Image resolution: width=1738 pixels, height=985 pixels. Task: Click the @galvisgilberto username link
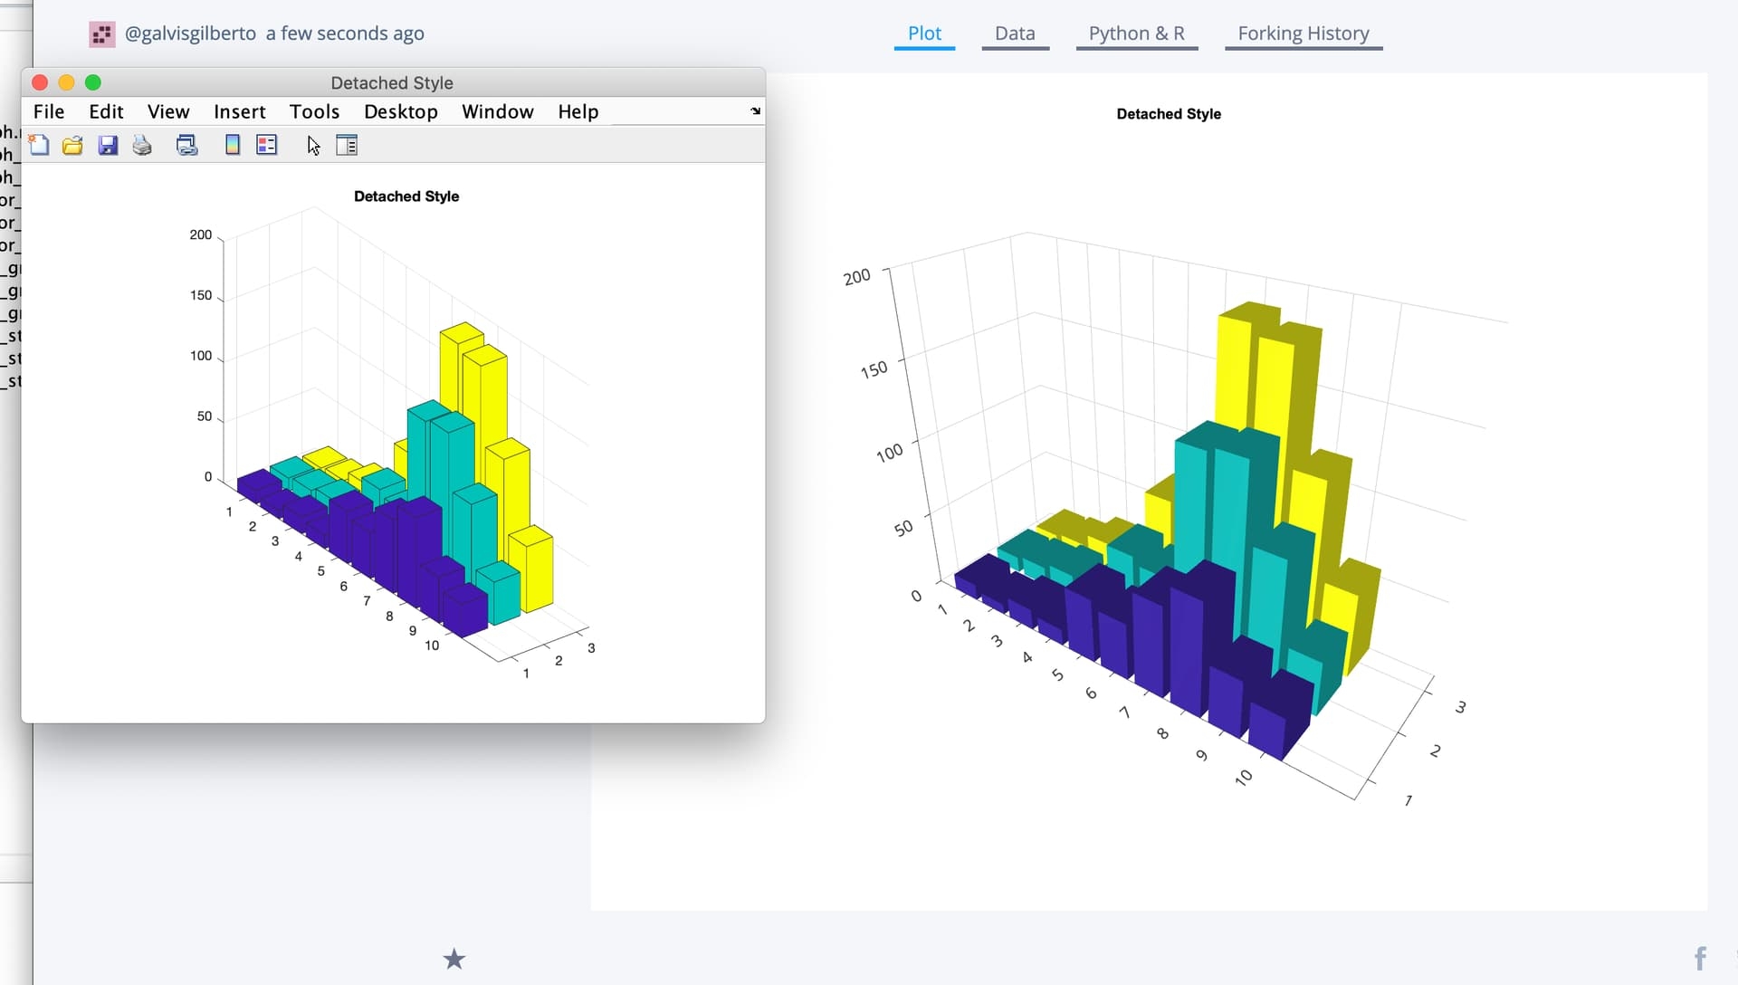coord(190,33)
